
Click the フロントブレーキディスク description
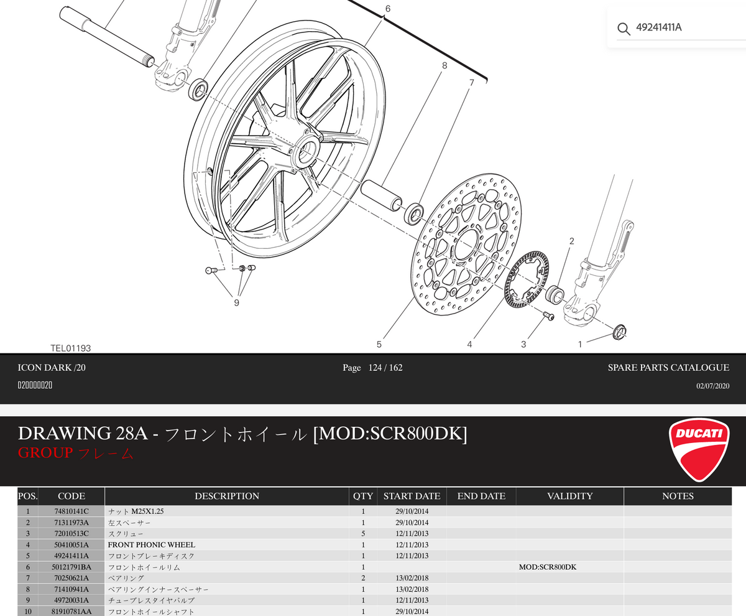coord(152,556)
